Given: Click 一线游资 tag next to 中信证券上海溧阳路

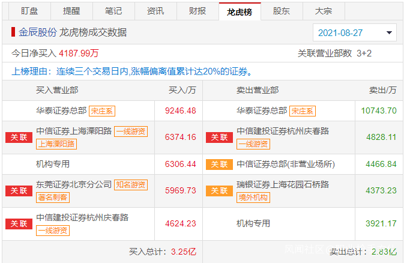Looking at the screenshot, I should pos(131,131).
